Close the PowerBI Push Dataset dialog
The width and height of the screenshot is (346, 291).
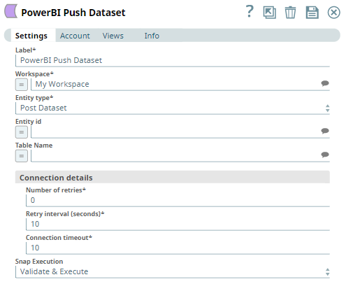333,13
